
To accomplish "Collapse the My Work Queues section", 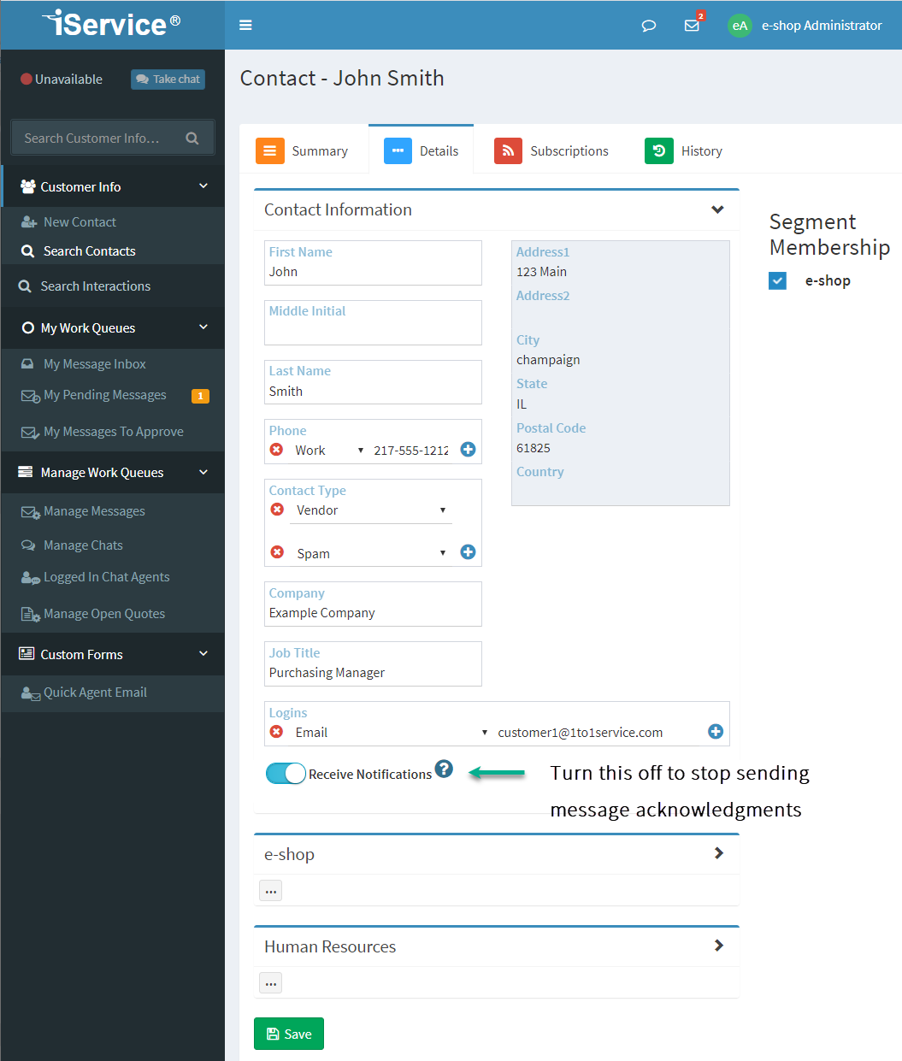I will click(203, 327).
